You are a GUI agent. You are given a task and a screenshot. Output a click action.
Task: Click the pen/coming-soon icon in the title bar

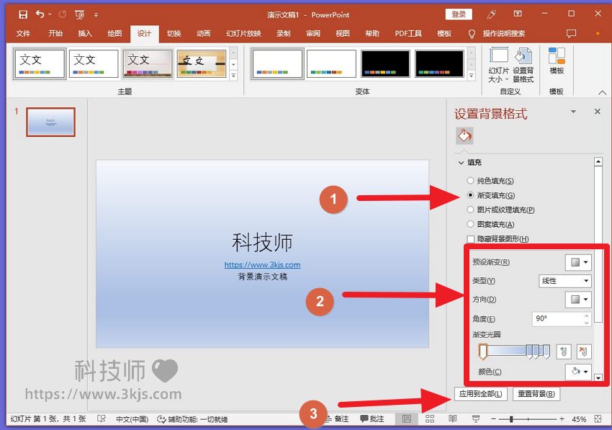[491, 14]
